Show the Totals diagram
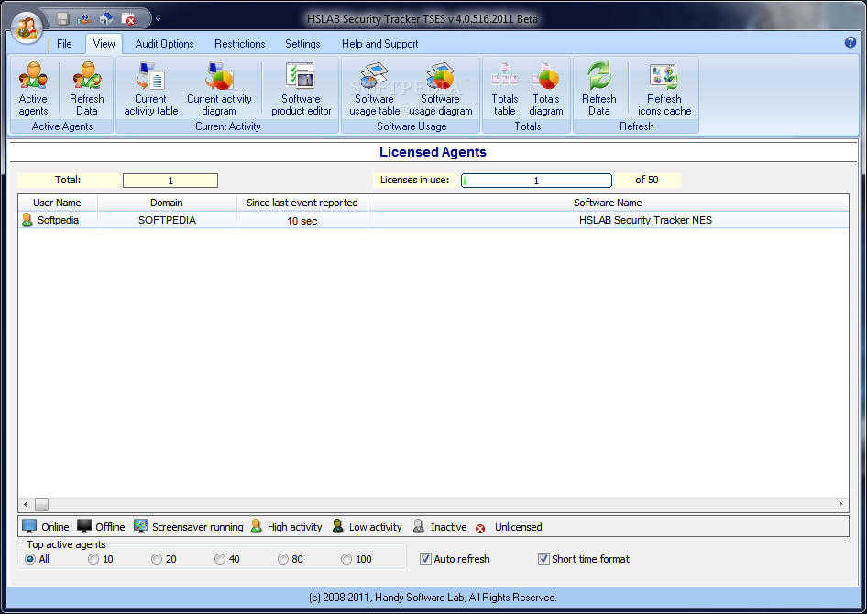Viewport: 867px width, 614px height. tap(546, 89)
